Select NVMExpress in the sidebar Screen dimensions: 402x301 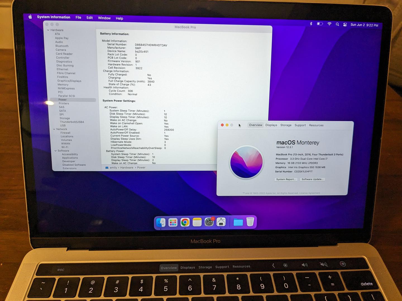(x=66, y=88)
